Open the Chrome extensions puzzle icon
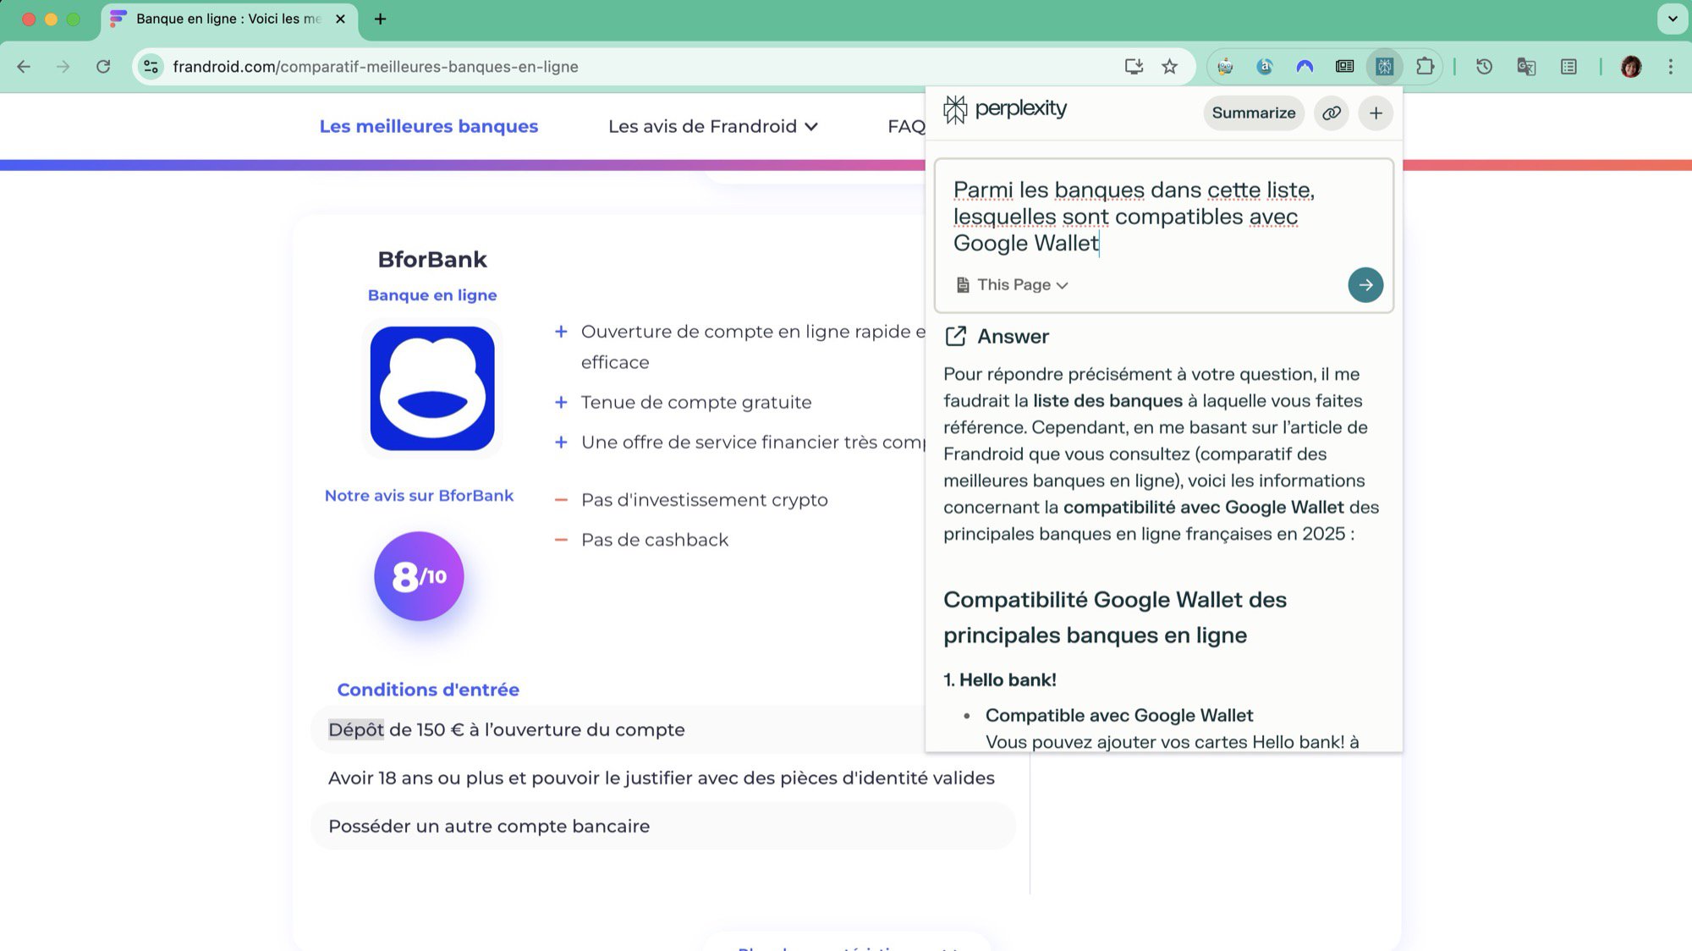The image size is (1692, 951). point(1425,66)
